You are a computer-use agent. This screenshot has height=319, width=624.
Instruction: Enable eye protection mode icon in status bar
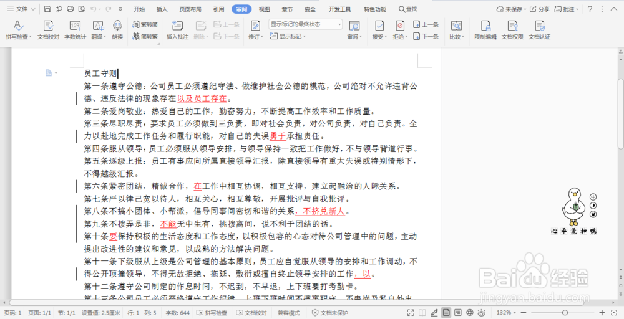[x=482, y=313]
